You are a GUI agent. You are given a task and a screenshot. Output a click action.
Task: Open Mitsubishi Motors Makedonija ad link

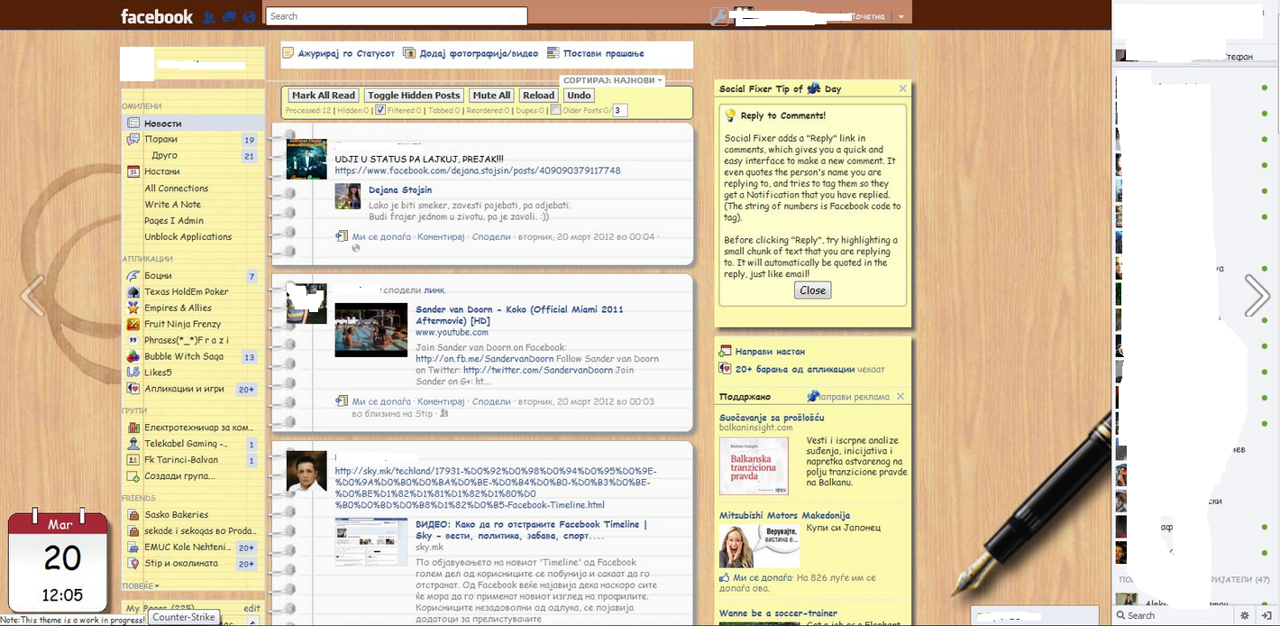click(x=785, y=515)
